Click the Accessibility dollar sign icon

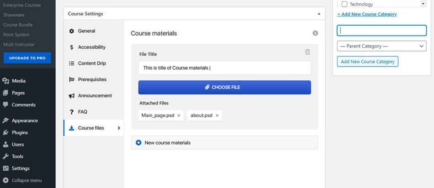pos(72,47)
